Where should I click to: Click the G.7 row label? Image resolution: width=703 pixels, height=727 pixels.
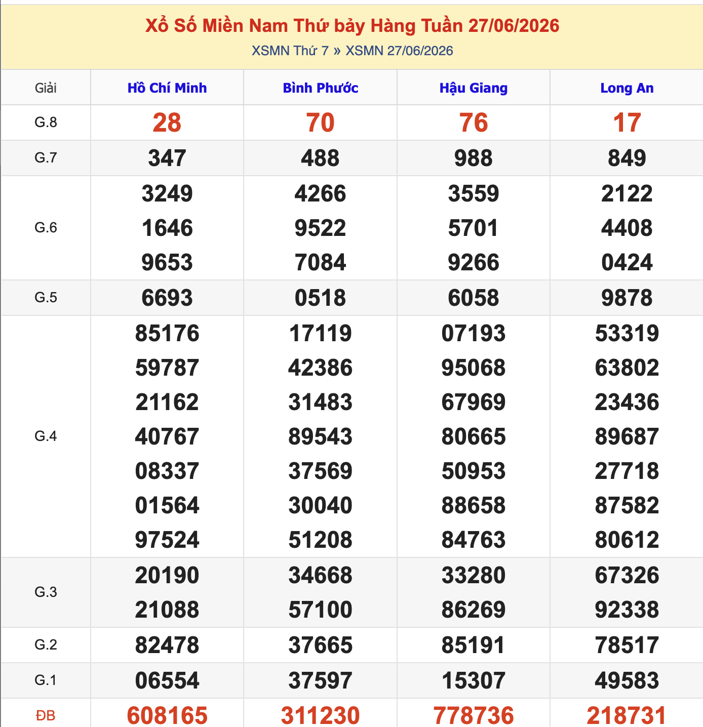[x=46, y=158]
